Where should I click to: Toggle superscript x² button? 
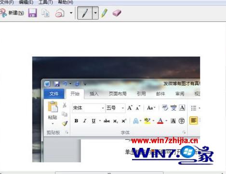coord(124,121)
